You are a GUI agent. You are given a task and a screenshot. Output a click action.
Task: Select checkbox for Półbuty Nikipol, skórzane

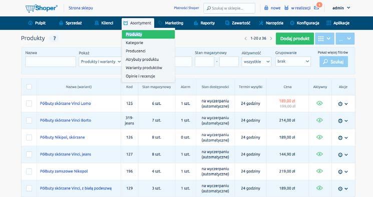29,137
